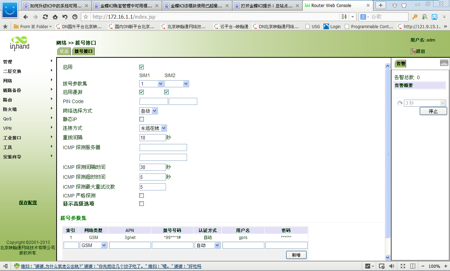Viewport: 450px width, 271px height.
Task: Click the page vertical scrollbar handle
Action: point(388,153)
